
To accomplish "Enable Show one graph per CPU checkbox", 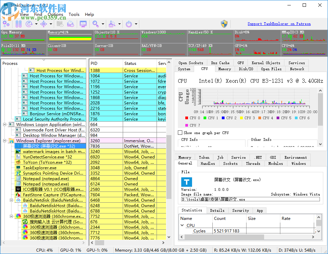I will (x=180, y=133).
